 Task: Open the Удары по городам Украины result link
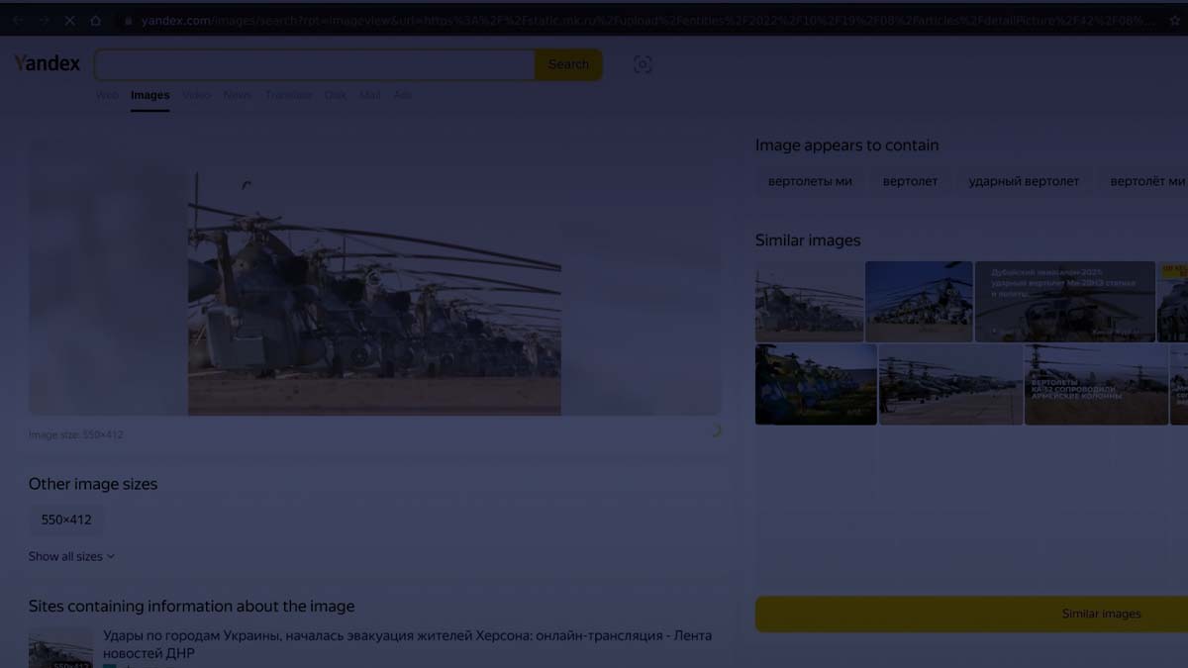coord(407,644)
